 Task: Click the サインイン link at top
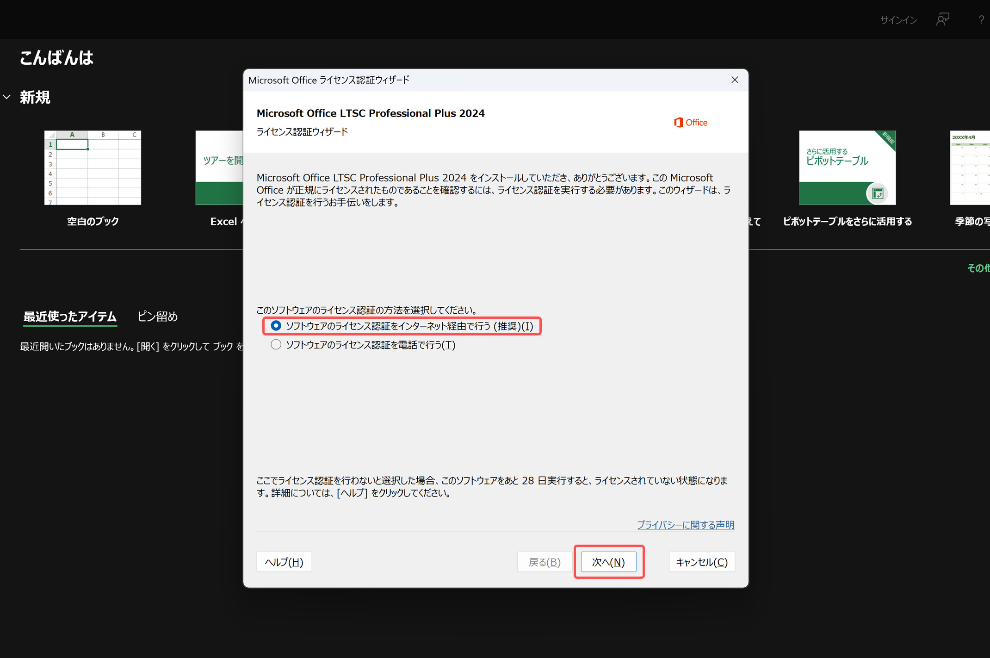coord(898,20)
